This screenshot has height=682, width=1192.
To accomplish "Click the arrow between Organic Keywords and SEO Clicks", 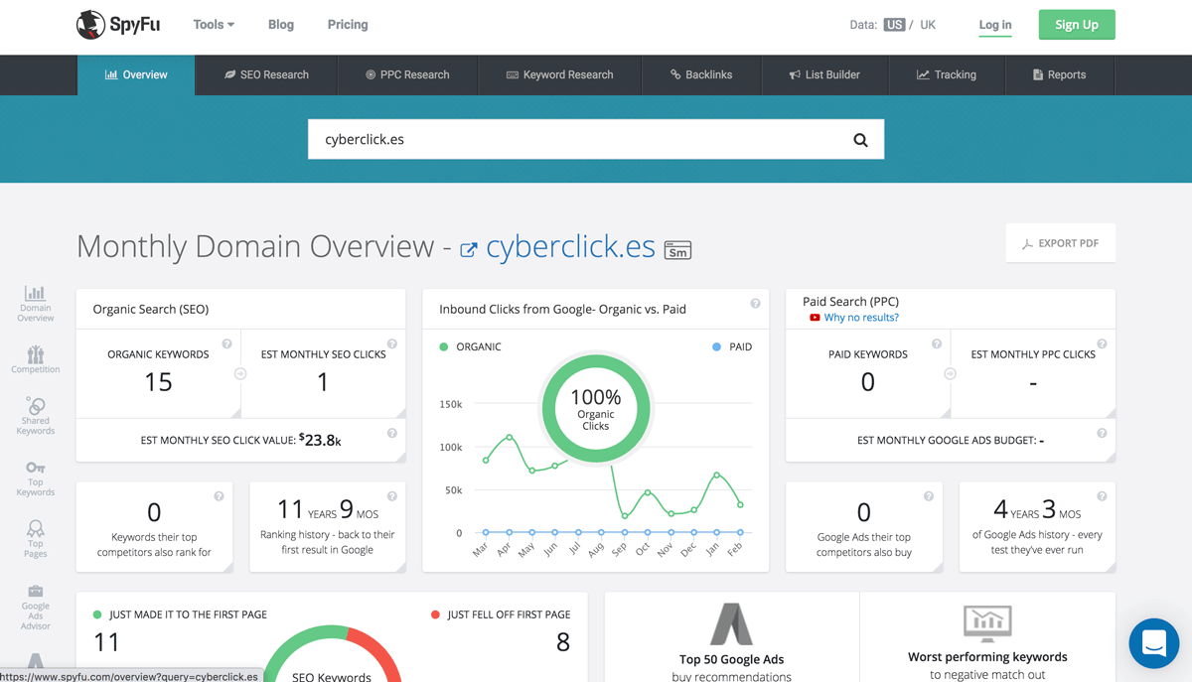I will [240, 374].
